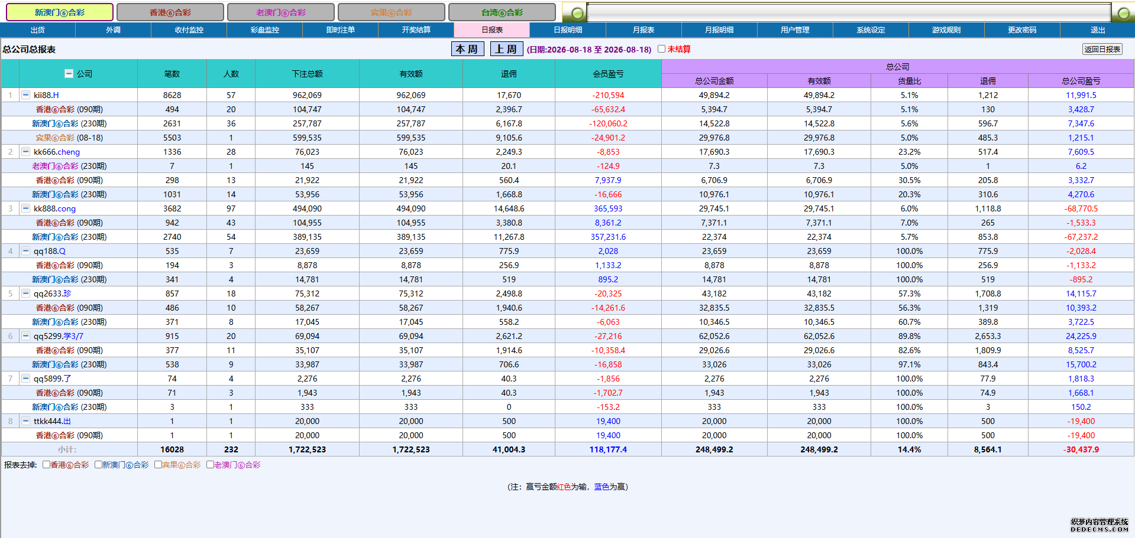1135x538 pixels.
Task: Enable the 未结算 checkbox
Action: coord(661,49)
